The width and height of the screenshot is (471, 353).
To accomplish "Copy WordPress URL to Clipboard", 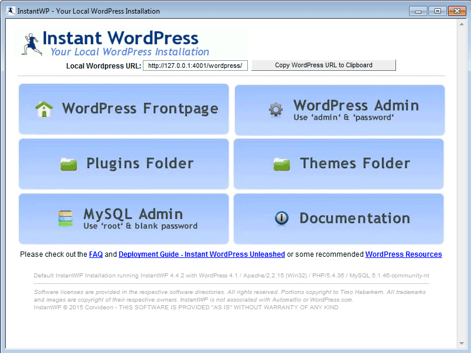I will (x=323, y=65).
